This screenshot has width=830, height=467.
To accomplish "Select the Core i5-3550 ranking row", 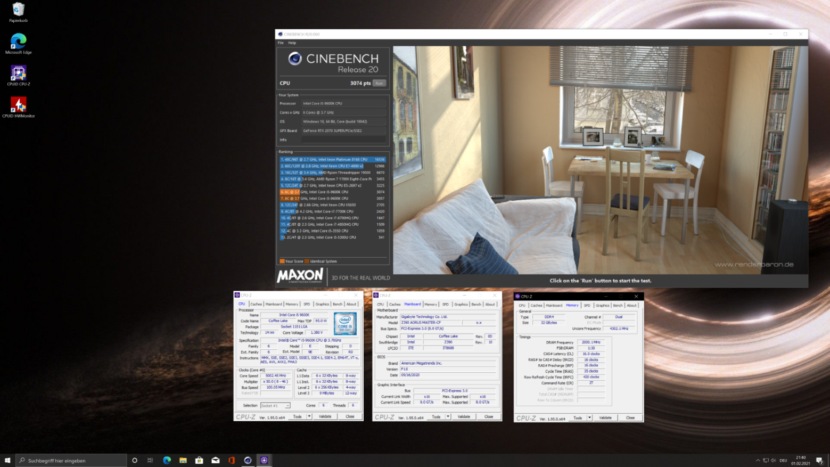I will [333, 231].
